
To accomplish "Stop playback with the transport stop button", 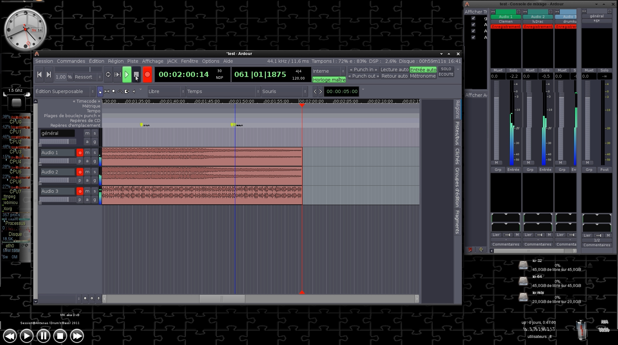I will pyautogui.click(x=136, y=75).
